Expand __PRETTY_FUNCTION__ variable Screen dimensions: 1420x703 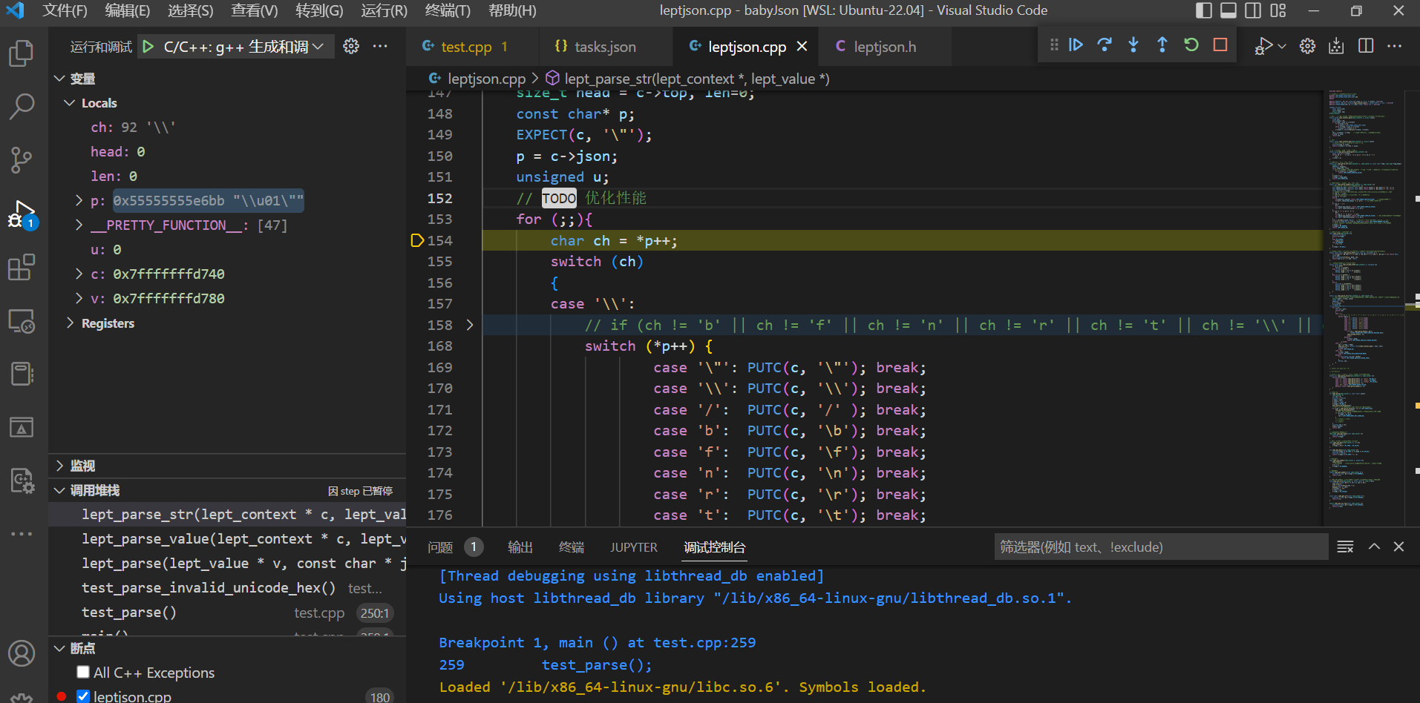pyautogui.click(x=79, y=225)
